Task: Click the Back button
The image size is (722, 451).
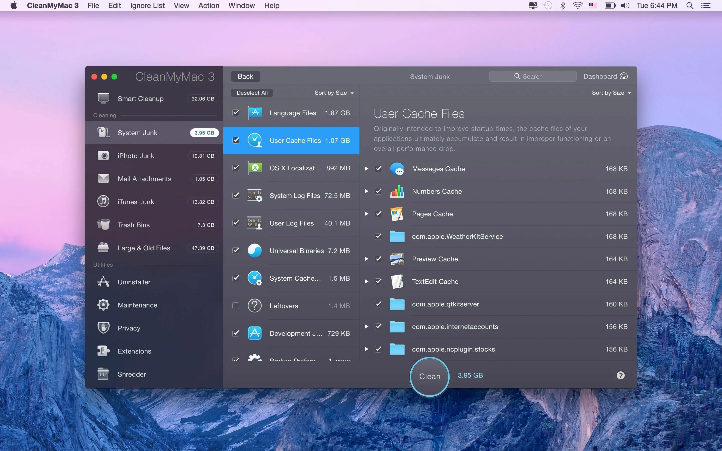Action: [245, 76]
